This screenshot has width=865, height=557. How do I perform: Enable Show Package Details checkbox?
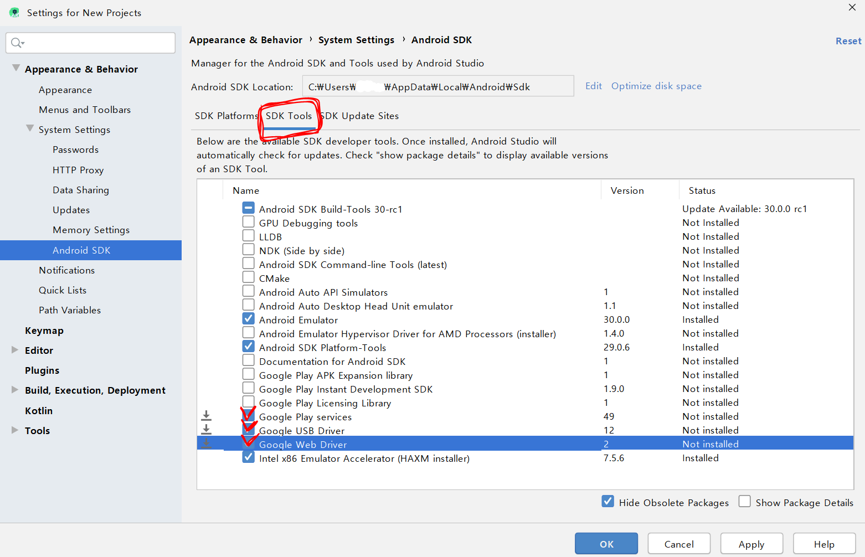click(745, 502)
